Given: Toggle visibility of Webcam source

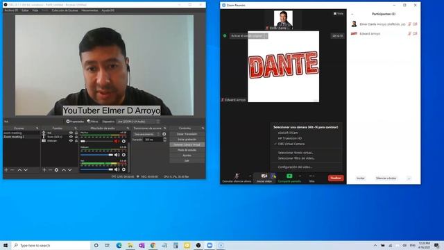Looking at the screenshot, I should pyautogui.click(x=71, y=140).
